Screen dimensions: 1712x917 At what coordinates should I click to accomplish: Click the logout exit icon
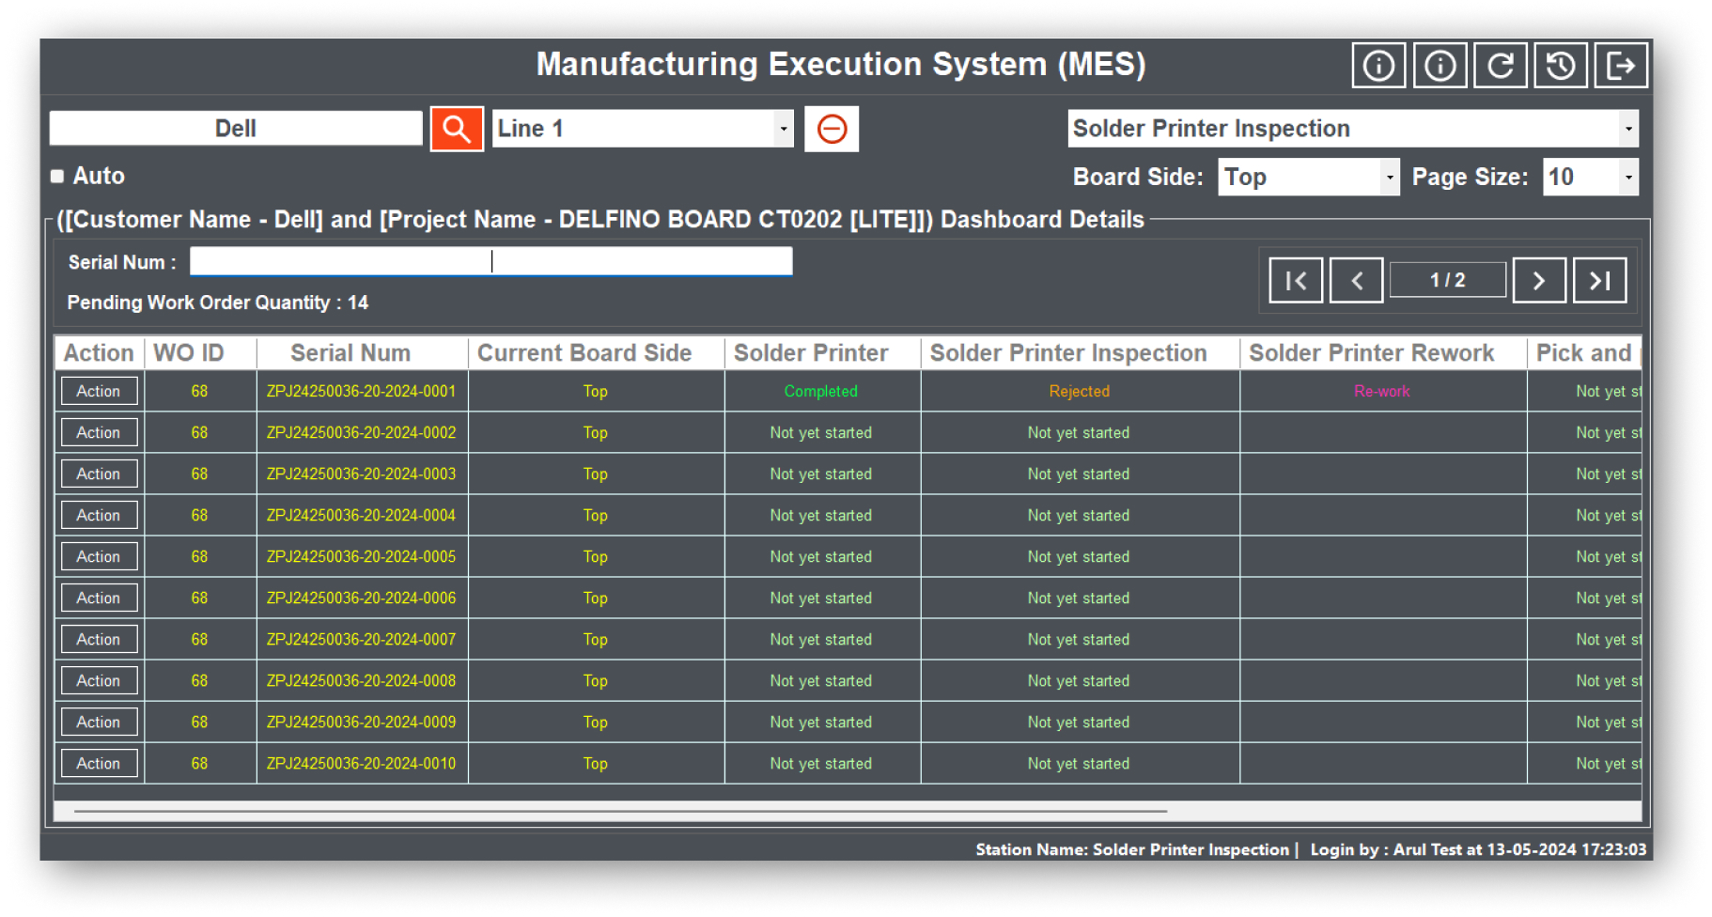[x=1621, y=66]
